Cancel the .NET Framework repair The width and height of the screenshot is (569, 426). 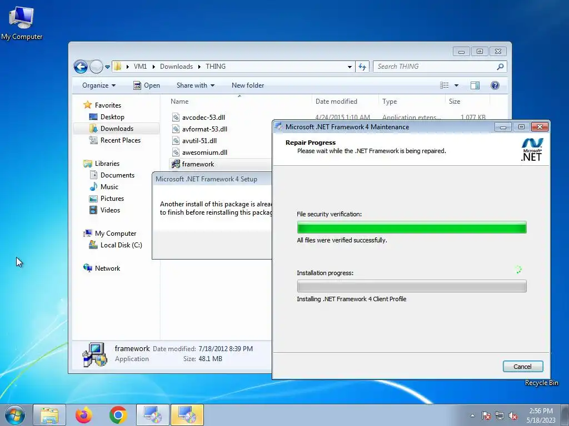point(522,367)
